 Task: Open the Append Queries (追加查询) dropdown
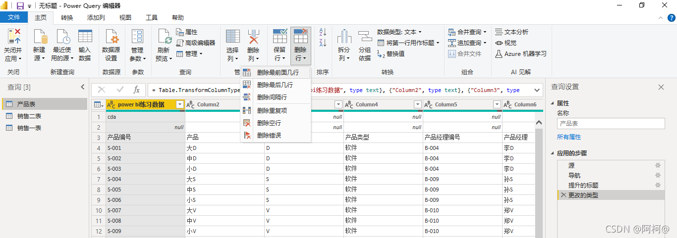point(467,43)
